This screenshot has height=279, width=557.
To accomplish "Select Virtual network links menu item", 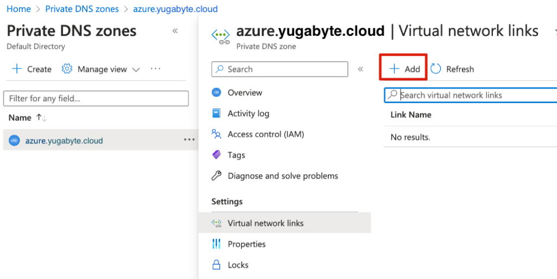I will click(265, 223).
